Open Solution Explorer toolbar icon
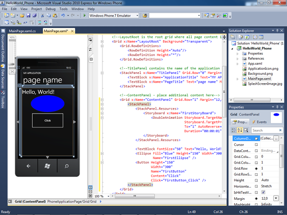Image resolution: width=287 pixels, height=215 pixels. 206,16
